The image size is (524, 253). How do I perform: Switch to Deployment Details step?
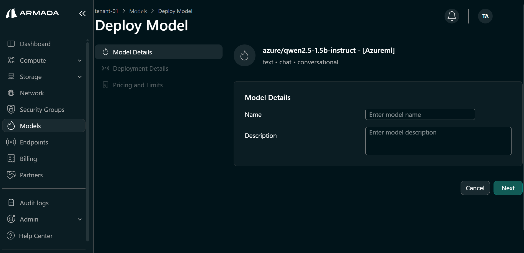tap(159, 68)
